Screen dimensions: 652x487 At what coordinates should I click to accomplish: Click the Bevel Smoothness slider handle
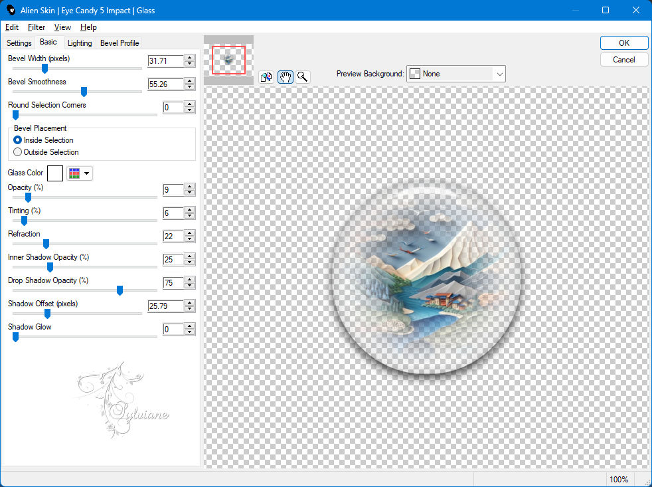pos(84,92)
